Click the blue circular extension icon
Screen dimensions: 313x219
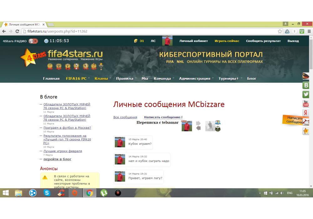coord(287,31)
